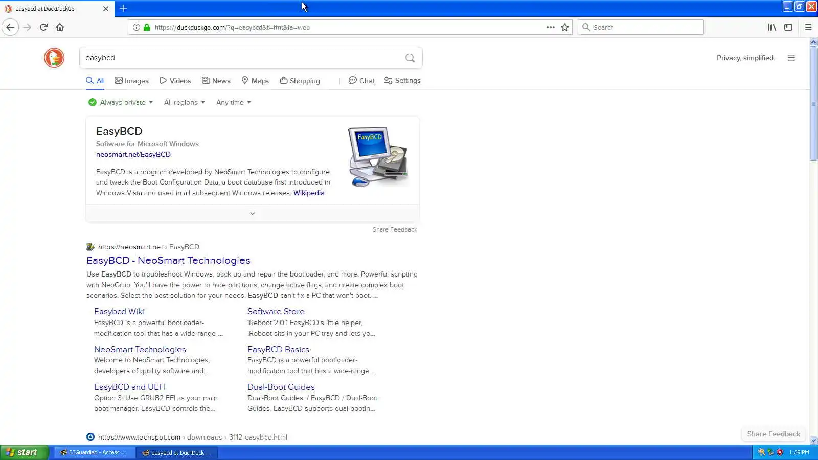
Task: Open the Firefox home page
Action: [x=60, y=27]
